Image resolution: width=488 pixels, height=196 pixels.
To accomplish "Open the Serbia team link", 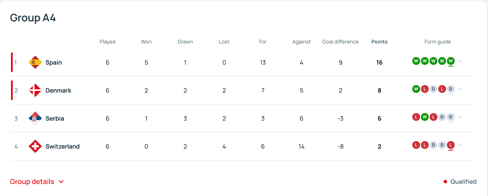I will (x=55, y=119).
